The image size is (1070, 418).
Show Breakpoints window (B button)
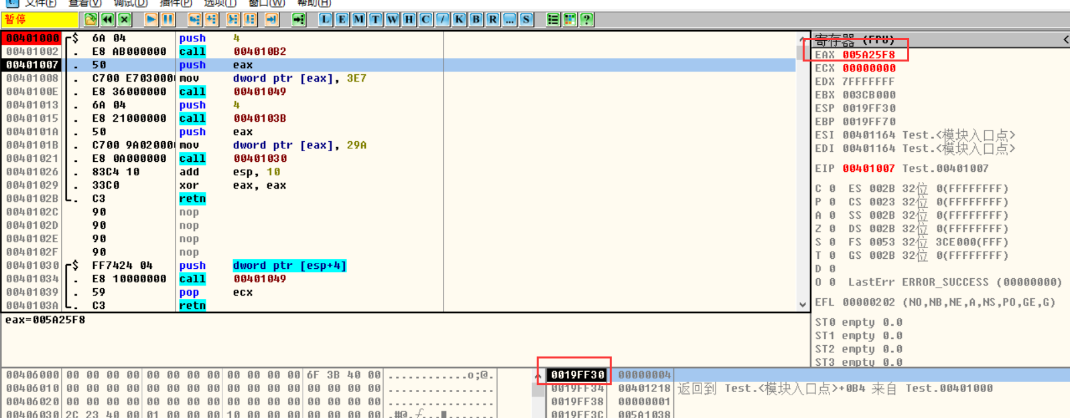pyautogui.click(x=476, y=19)
